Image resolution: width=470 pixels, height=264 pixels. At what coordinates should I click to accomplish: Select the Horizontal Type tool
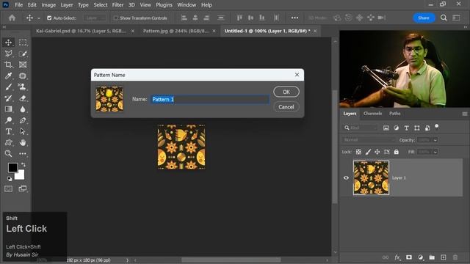click(x=8, y=131)
